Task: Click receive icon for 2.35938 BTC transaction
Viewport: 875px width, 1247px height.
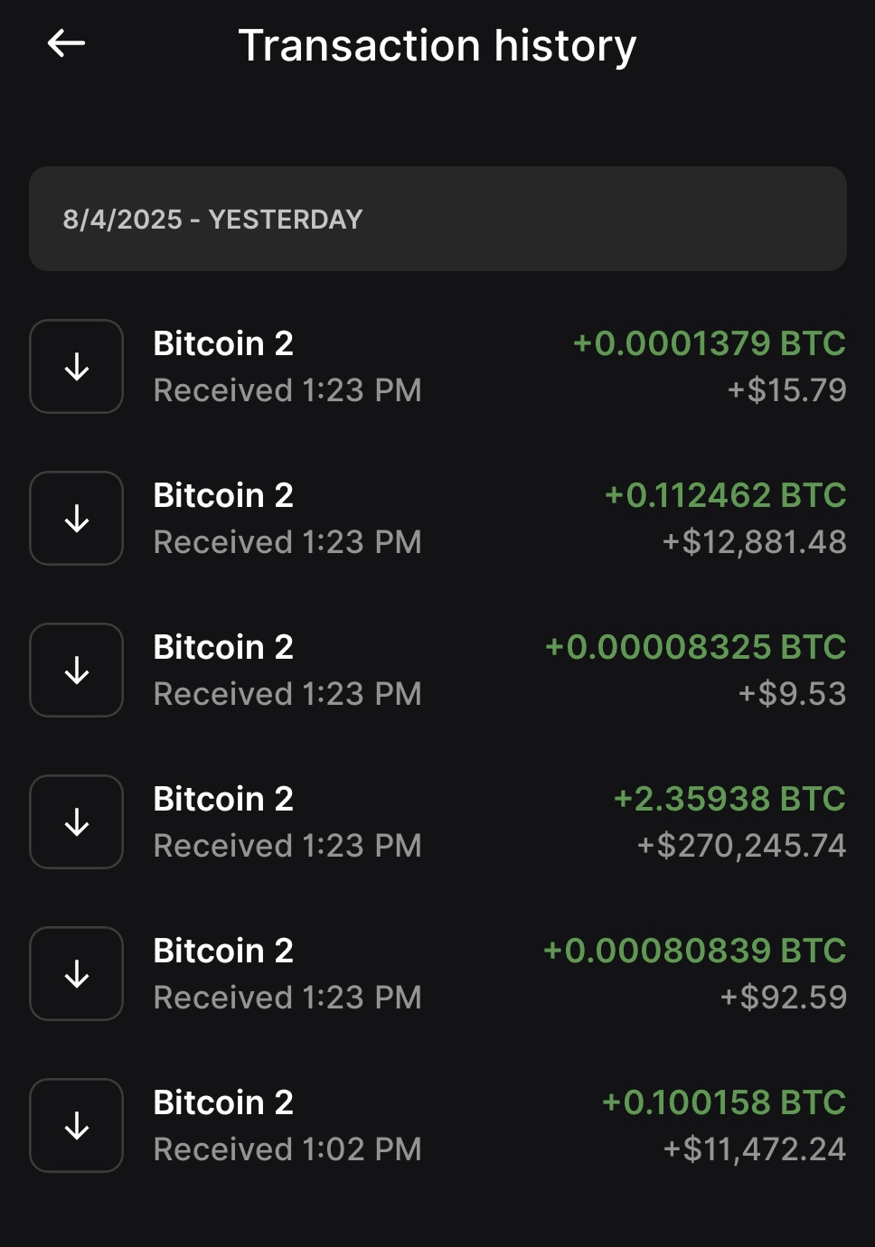Action: tap(77, 822)
